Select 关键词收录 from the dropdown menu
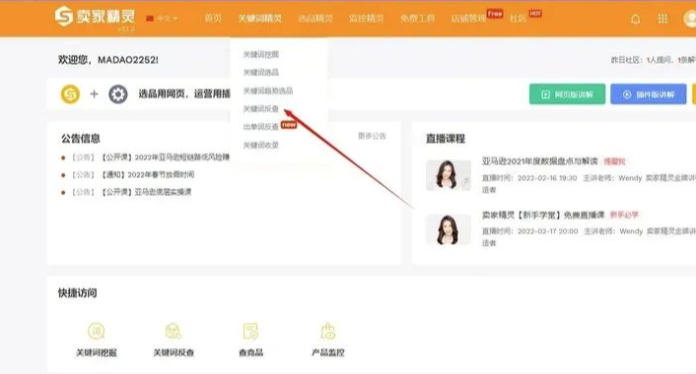 (x=261, y=145)
